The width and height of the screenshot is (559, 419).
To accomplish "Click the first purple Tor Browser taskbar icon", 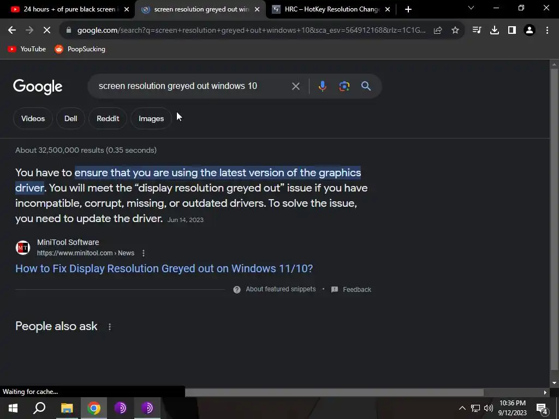I will point(121,408).
